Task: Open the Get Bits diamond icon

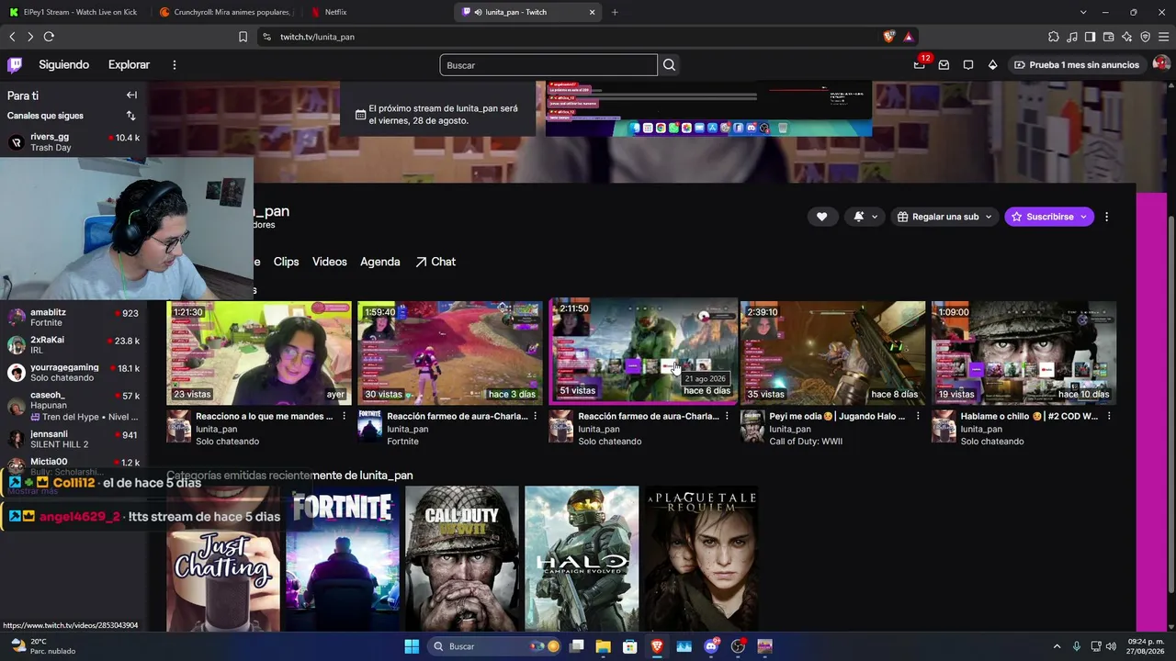Action: click(992, 65)
